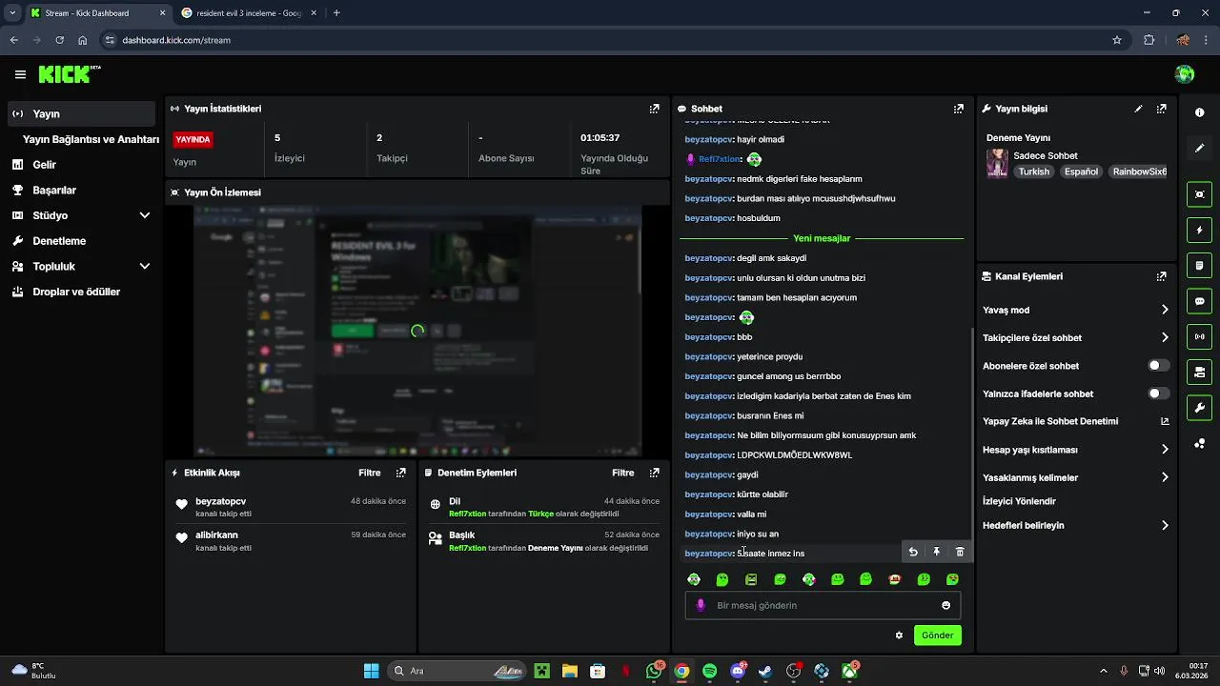Viewport: 1220px width, 686px height.
Task: Edit stream info with pencil icon
Action: [1138, 109]
